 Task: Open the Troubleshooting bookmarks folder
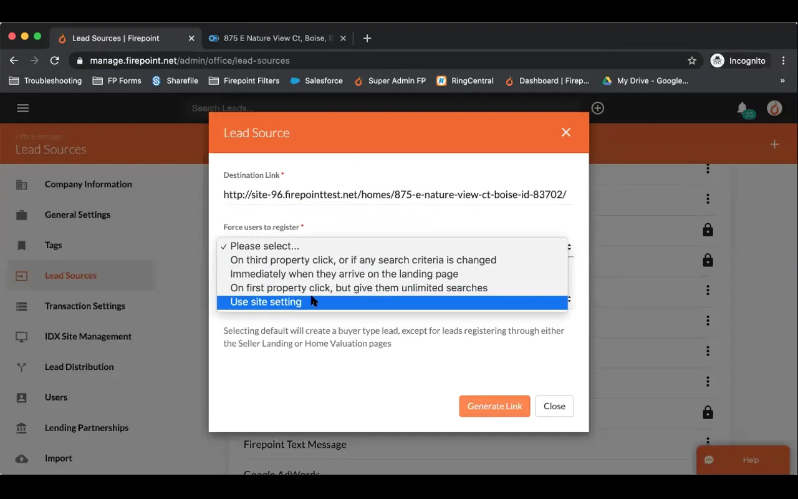[45, 80]
